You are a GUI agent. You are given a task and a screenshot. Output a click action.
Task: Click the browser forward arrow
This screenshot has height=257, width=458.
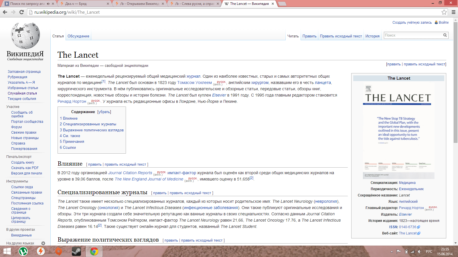coord(13,12)
